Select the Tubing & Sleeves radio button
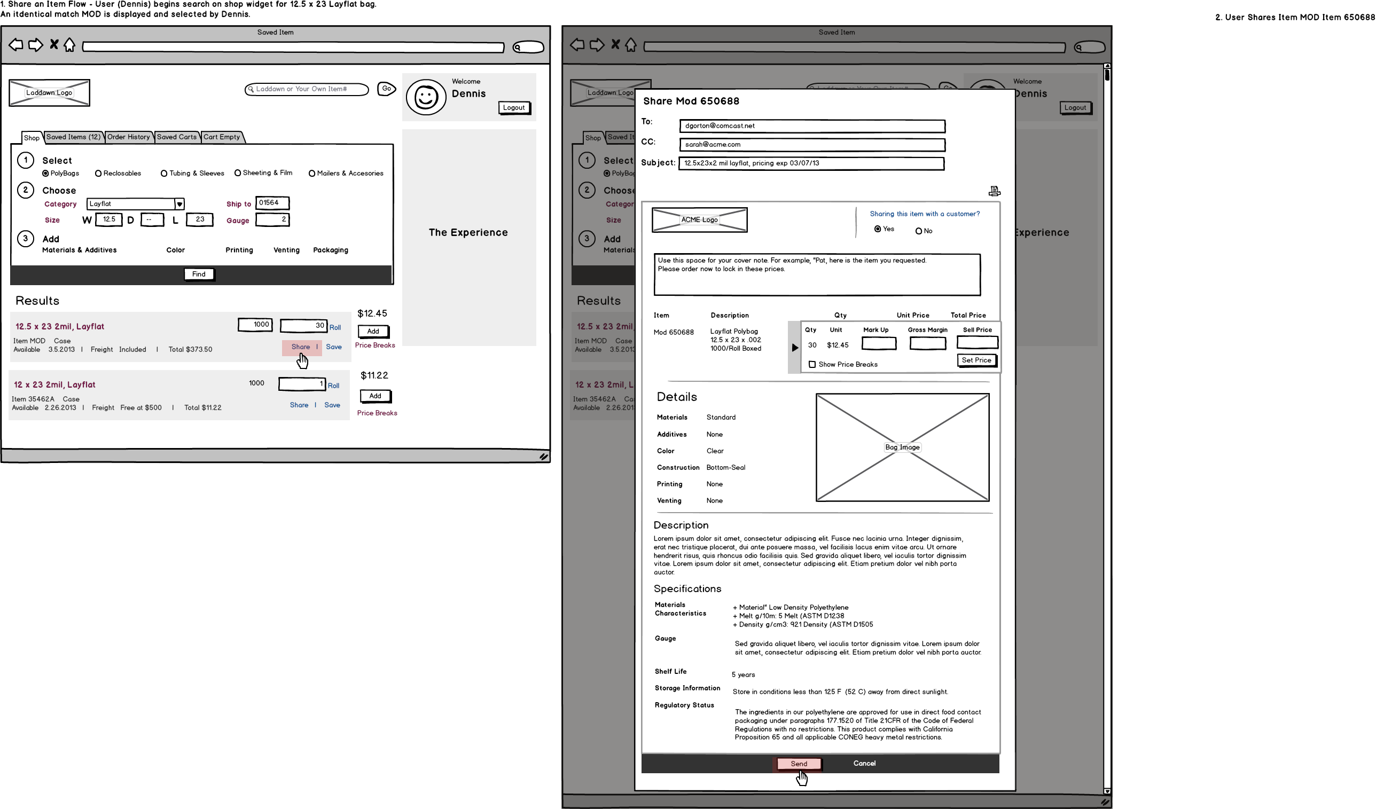Image resolution: width=1376 pixels, height=809 pixels. tap(164, 174)
